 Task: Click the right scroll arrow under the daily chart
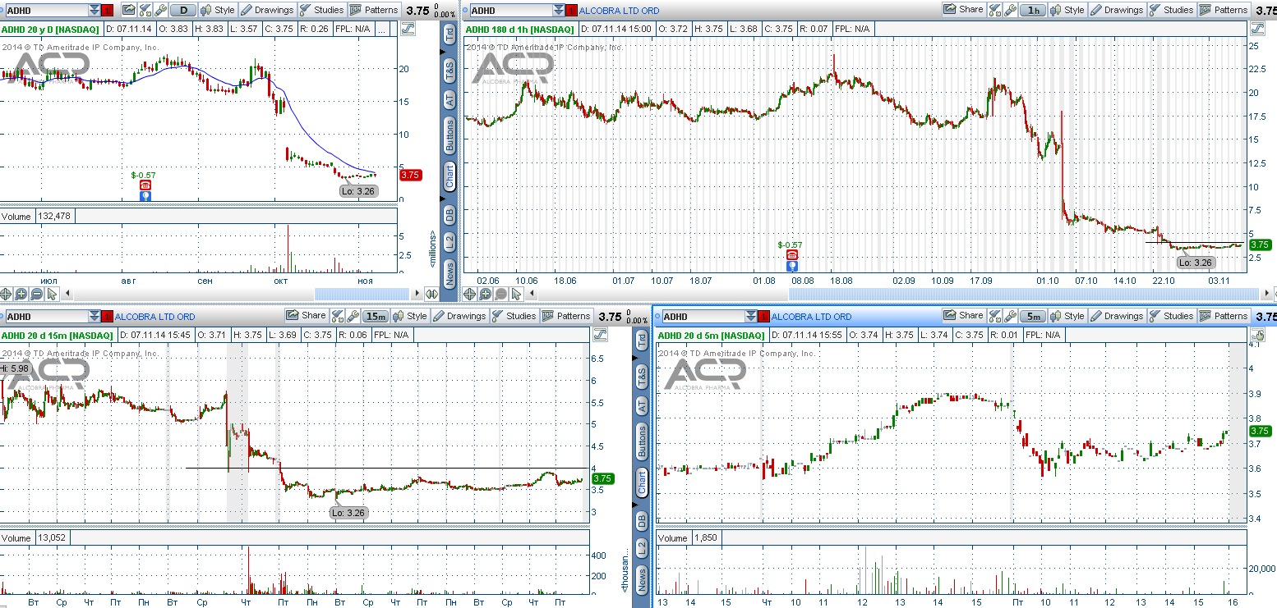[x=415, y=294]
